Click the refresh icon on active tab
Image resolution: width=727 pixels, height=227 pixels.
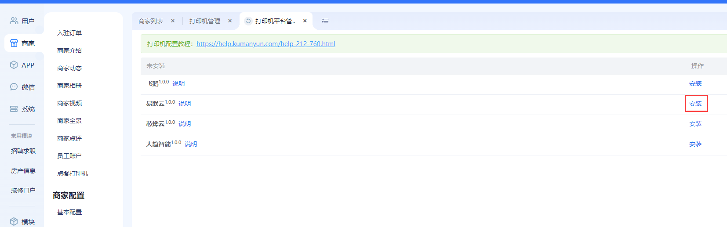[x=248, y=21]
